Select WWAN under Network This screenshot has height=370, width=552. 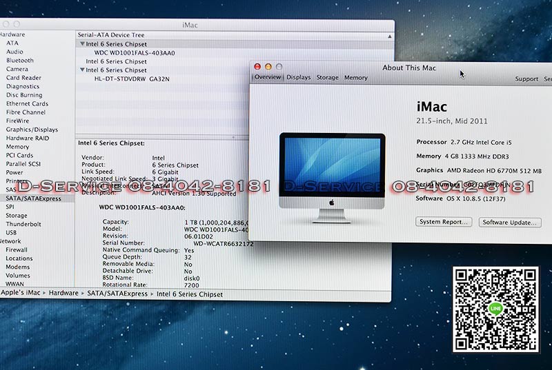(14, 284)
